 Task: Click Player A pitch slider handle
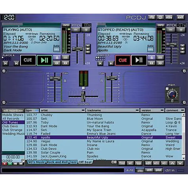click(x=77, y=49)
